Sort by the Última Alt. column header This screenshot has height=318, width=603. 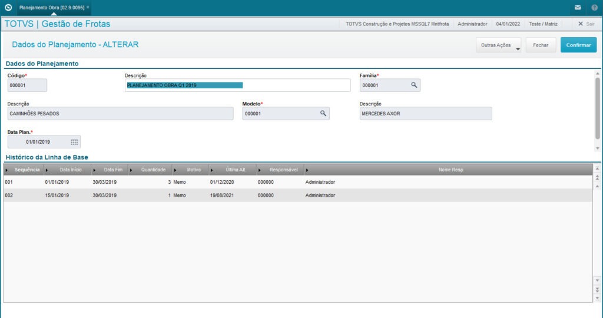[x=233, y=170]
